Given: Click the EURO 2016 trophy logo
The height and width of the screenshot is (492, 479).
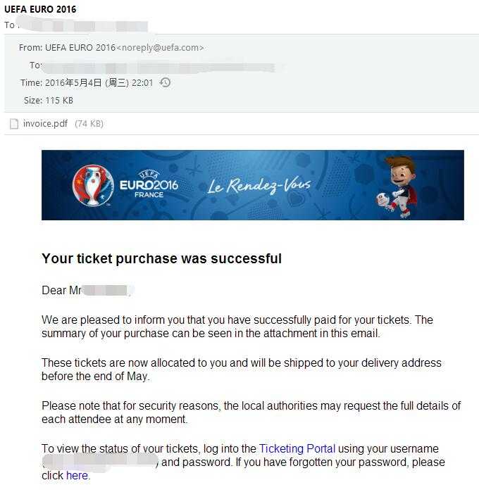Looking at the screenshot, I should pos(93,185).
